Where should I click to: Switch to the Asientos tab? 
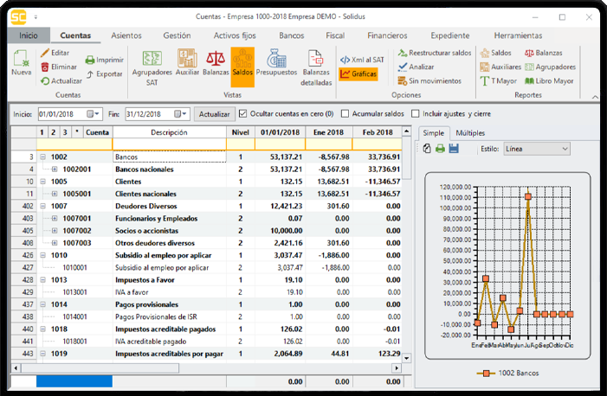pos(126,35)
